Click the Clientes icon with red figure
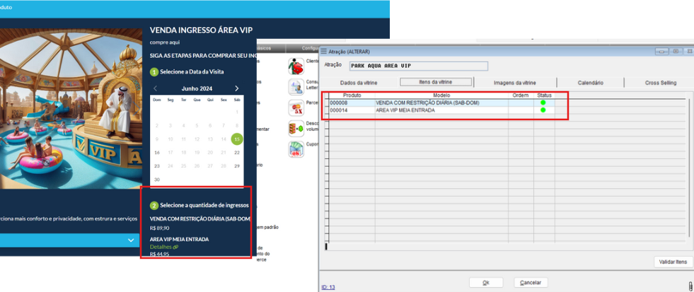 tap(295, 66)
